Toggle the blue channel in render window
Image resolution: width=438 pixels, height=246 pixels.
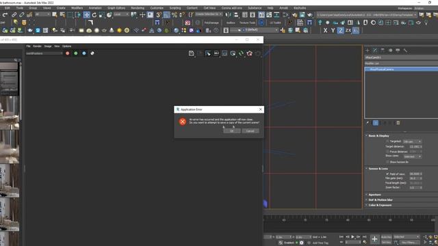[84, 53]
